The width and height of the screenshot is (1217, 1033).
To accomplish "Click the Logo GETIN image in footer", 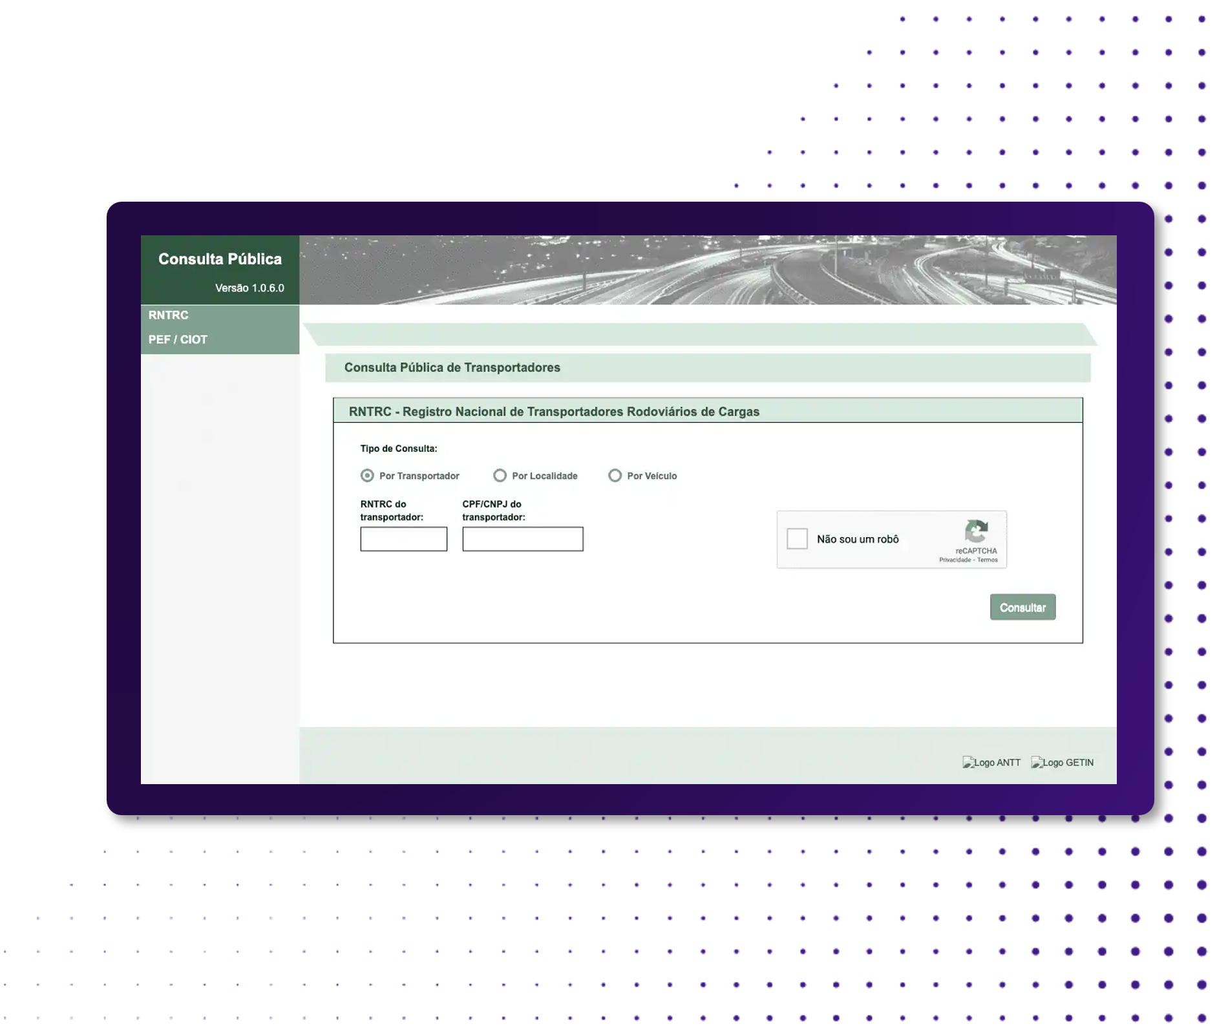I will (1062, 762).
